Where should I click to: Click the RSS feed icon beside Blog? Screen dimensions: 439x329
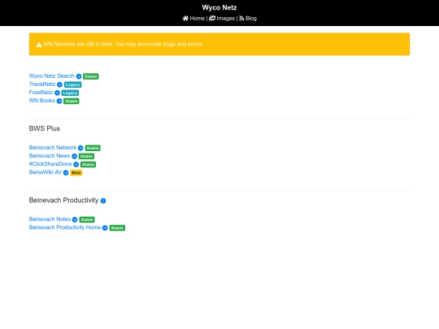coord(241,19)
